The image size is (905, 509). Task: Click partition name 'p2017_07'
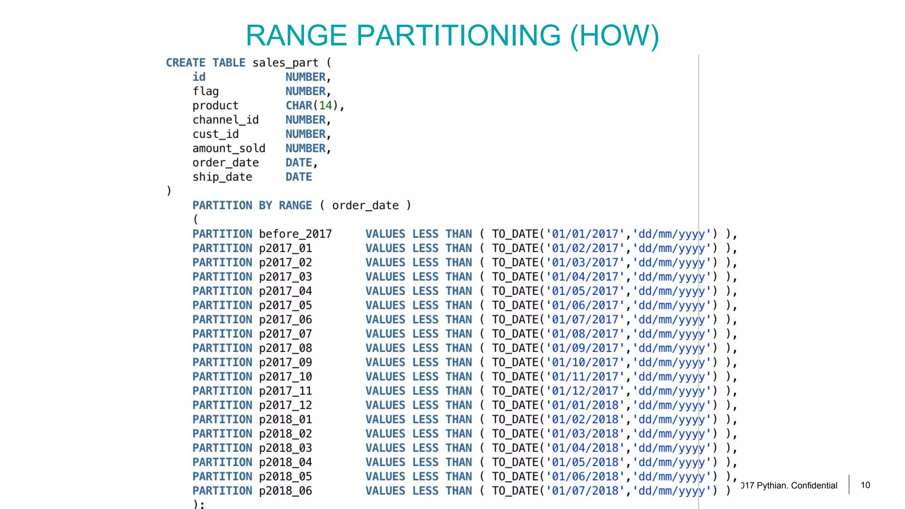285,334
